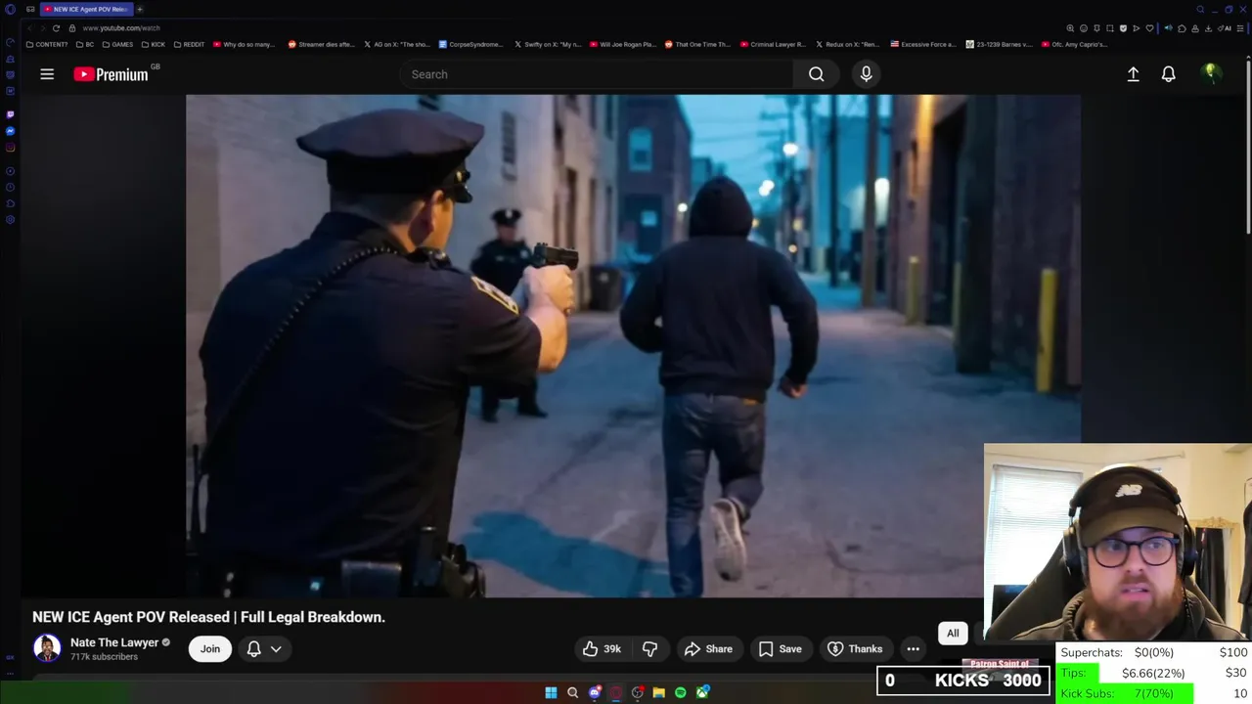Open the GAMES bookmarks folder
Image resolution: width=1252 pixels, height=704 pixels.
pos(117,44)
